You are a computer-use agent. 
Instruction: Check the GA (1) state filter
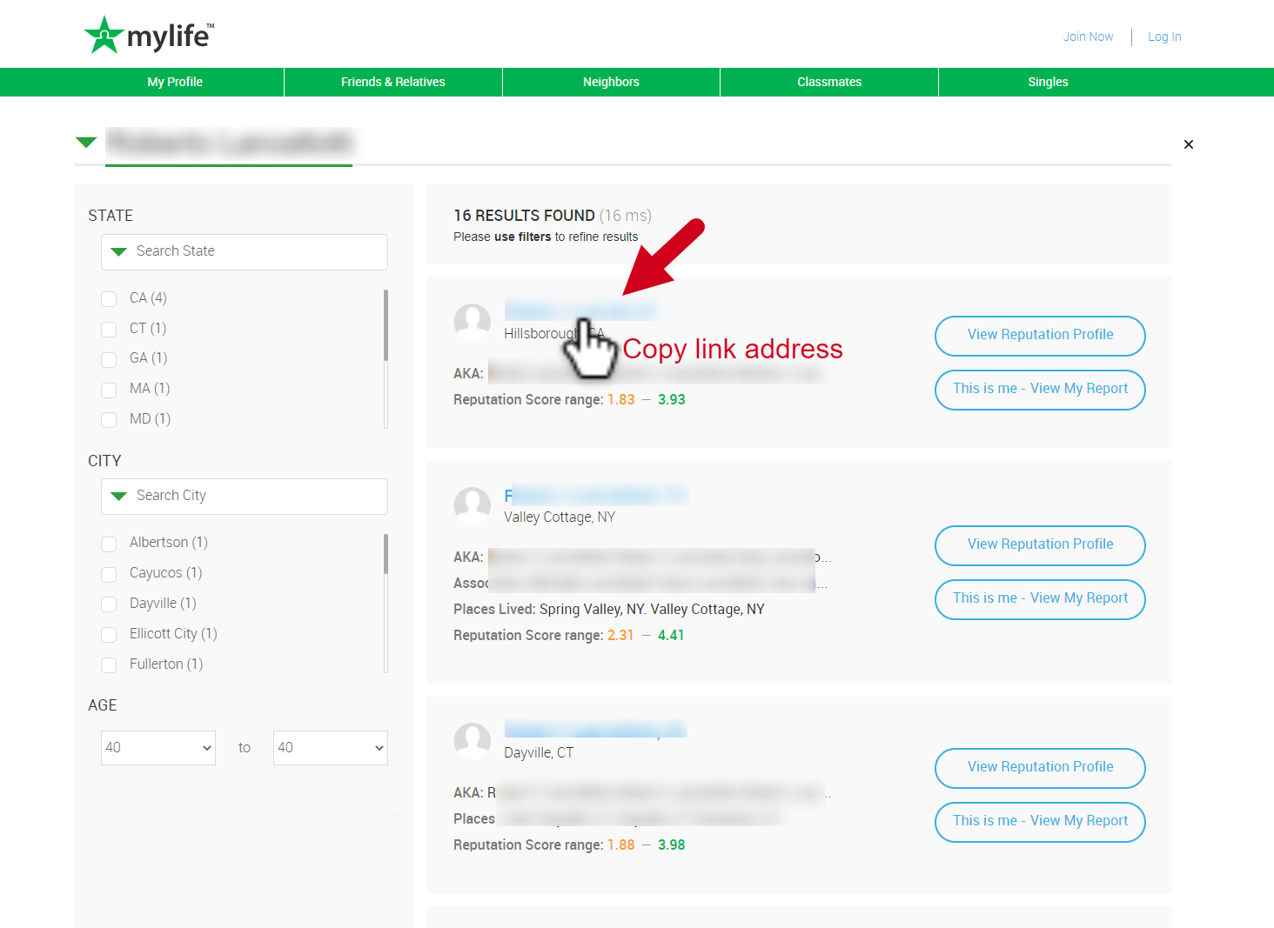click(x=109, y=359)
